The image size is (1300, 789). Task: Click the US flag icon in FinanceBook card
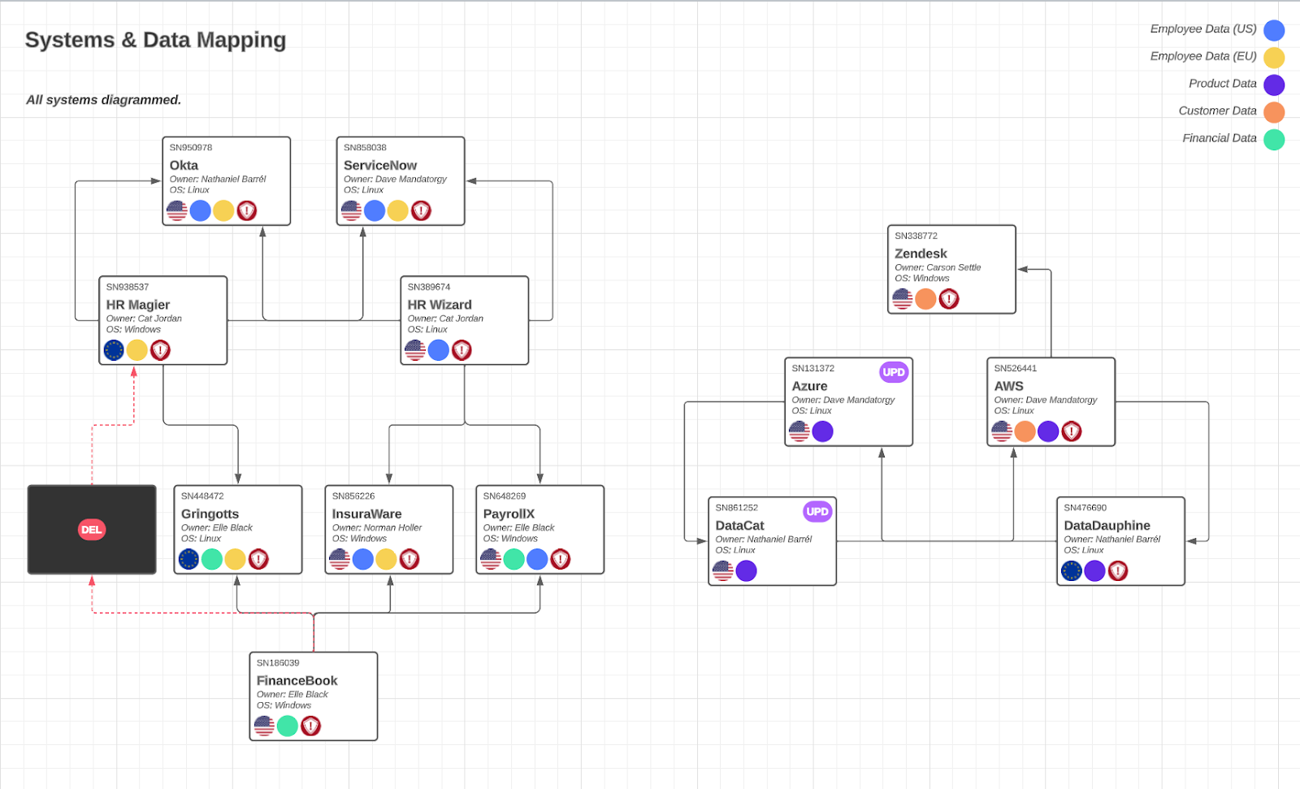tap(264, 726)
